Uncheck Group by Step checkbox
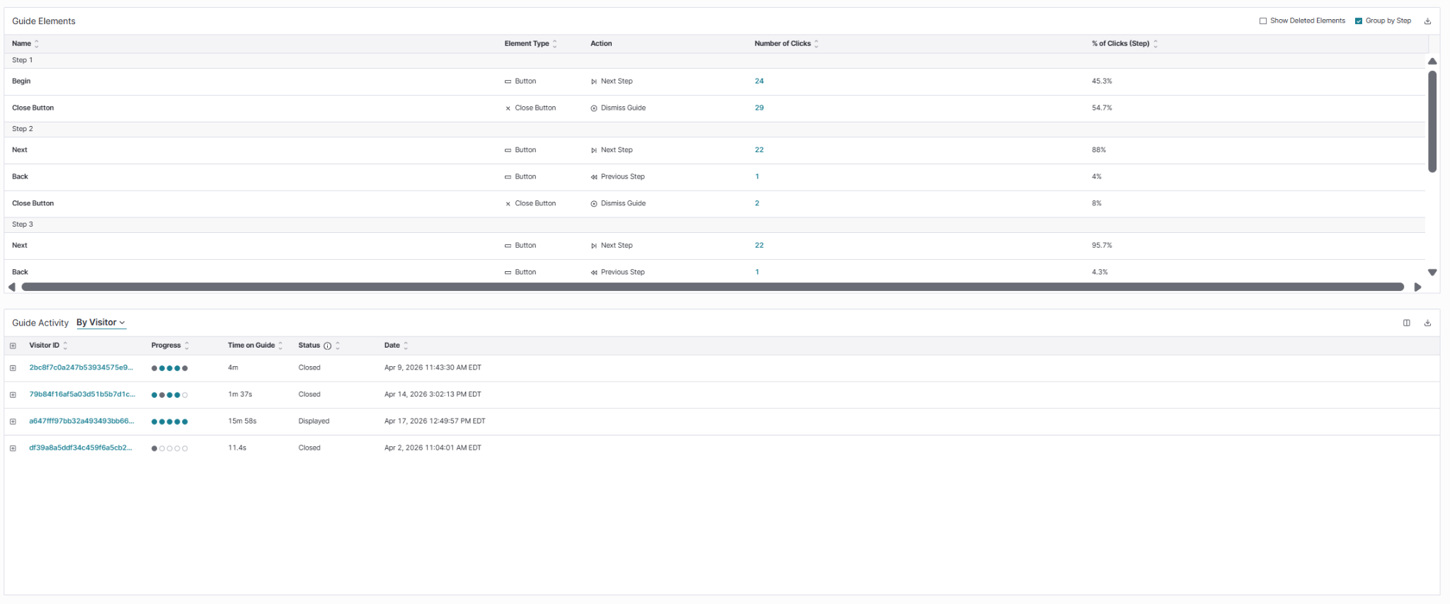This screenshot has height=604, width=1450. [1359, 21]
